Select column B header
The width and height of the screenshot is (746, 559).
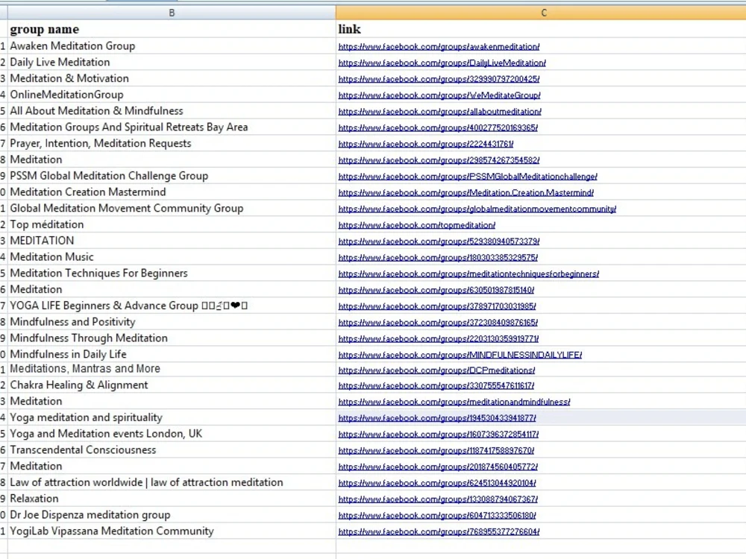tap(172, 13)
